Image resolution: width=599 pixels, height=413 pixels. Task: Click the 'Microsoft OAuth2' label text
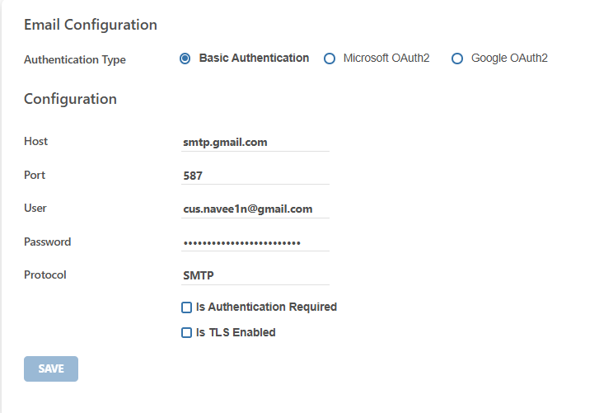click(x=386, y=58)
